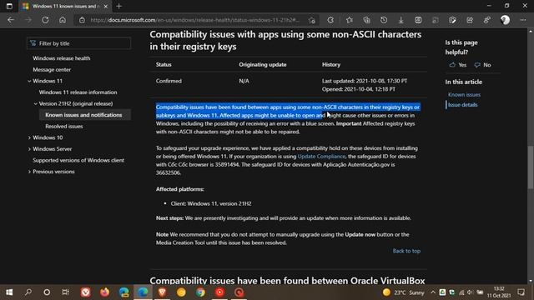The width and height of the screenshot is (534, 300).
Task: Launch Firefox from taskbar
Action: point(104,292)
